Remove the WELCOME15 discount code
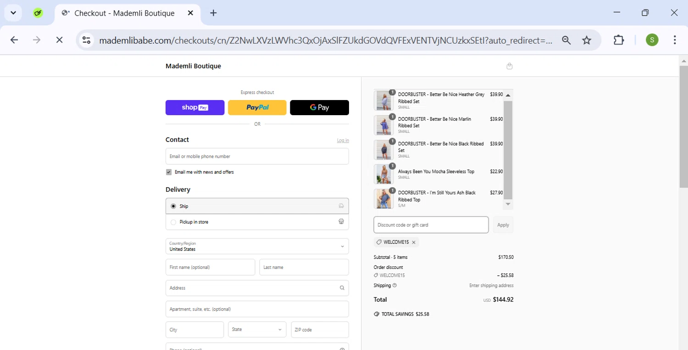 point(414,242)
